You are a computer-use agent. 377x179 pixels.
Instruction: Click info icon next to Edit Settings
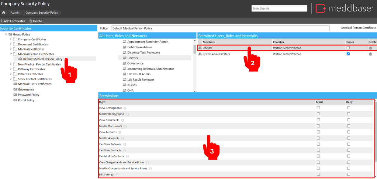point(117,175)
